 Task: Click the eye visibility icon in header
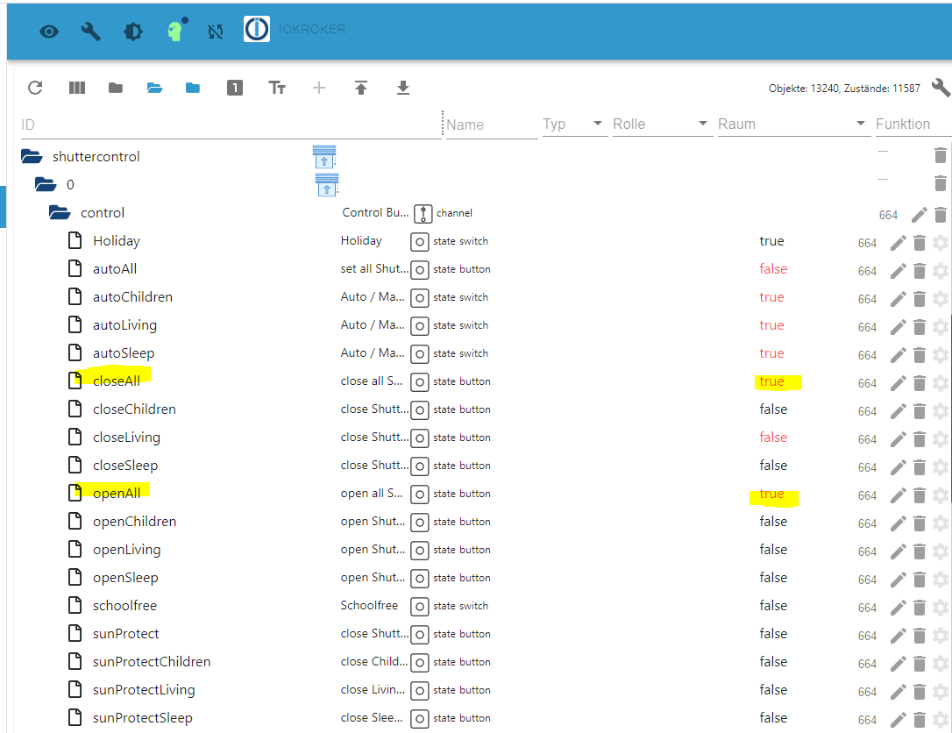(x=49, y=32)
